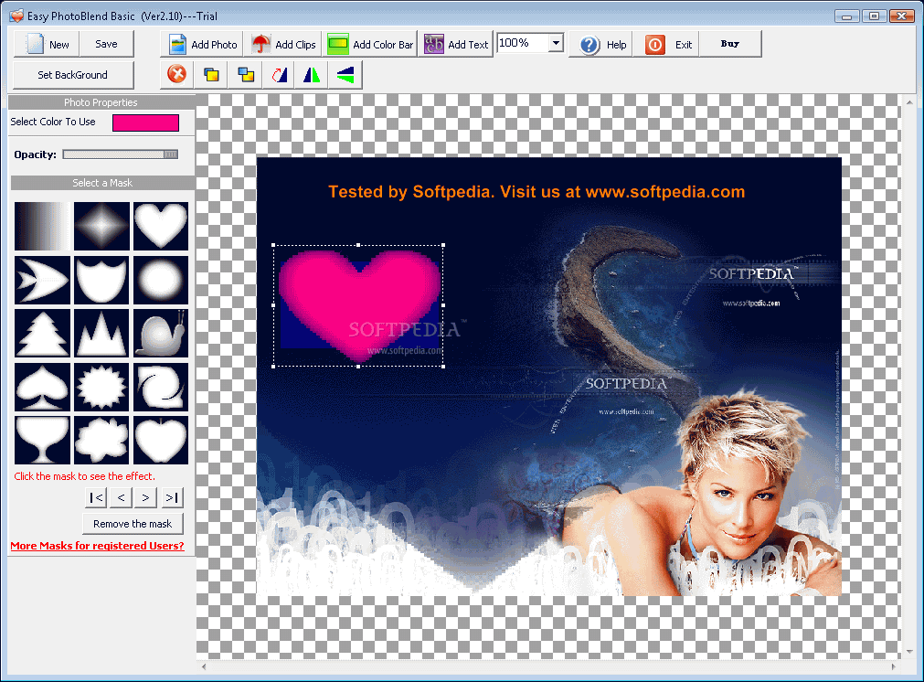The height and width of the screenshot is (682, 924).
Task: Select the pink heart object on canvas
Action: 358,305
